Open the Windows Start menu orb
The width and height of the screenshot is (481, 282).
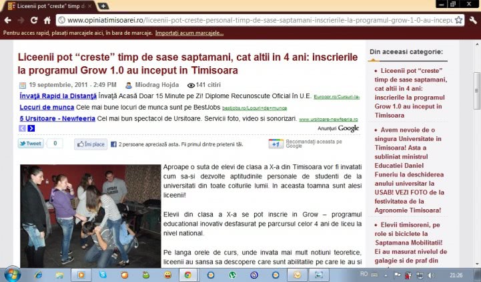click(12, 275)
